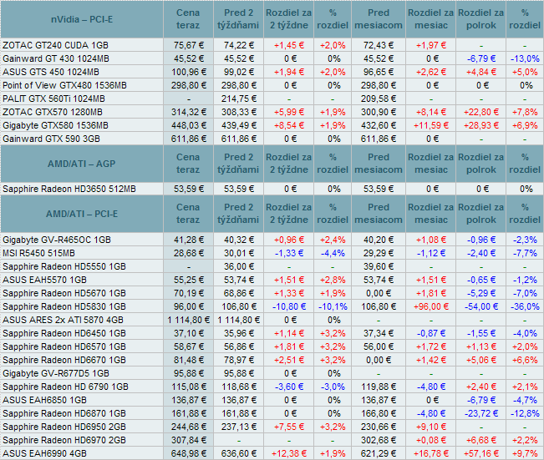Select 'Sapphire Radeon HD6570 1GB' product name
Screen dimensions: 544x460
tap(64, 346)
